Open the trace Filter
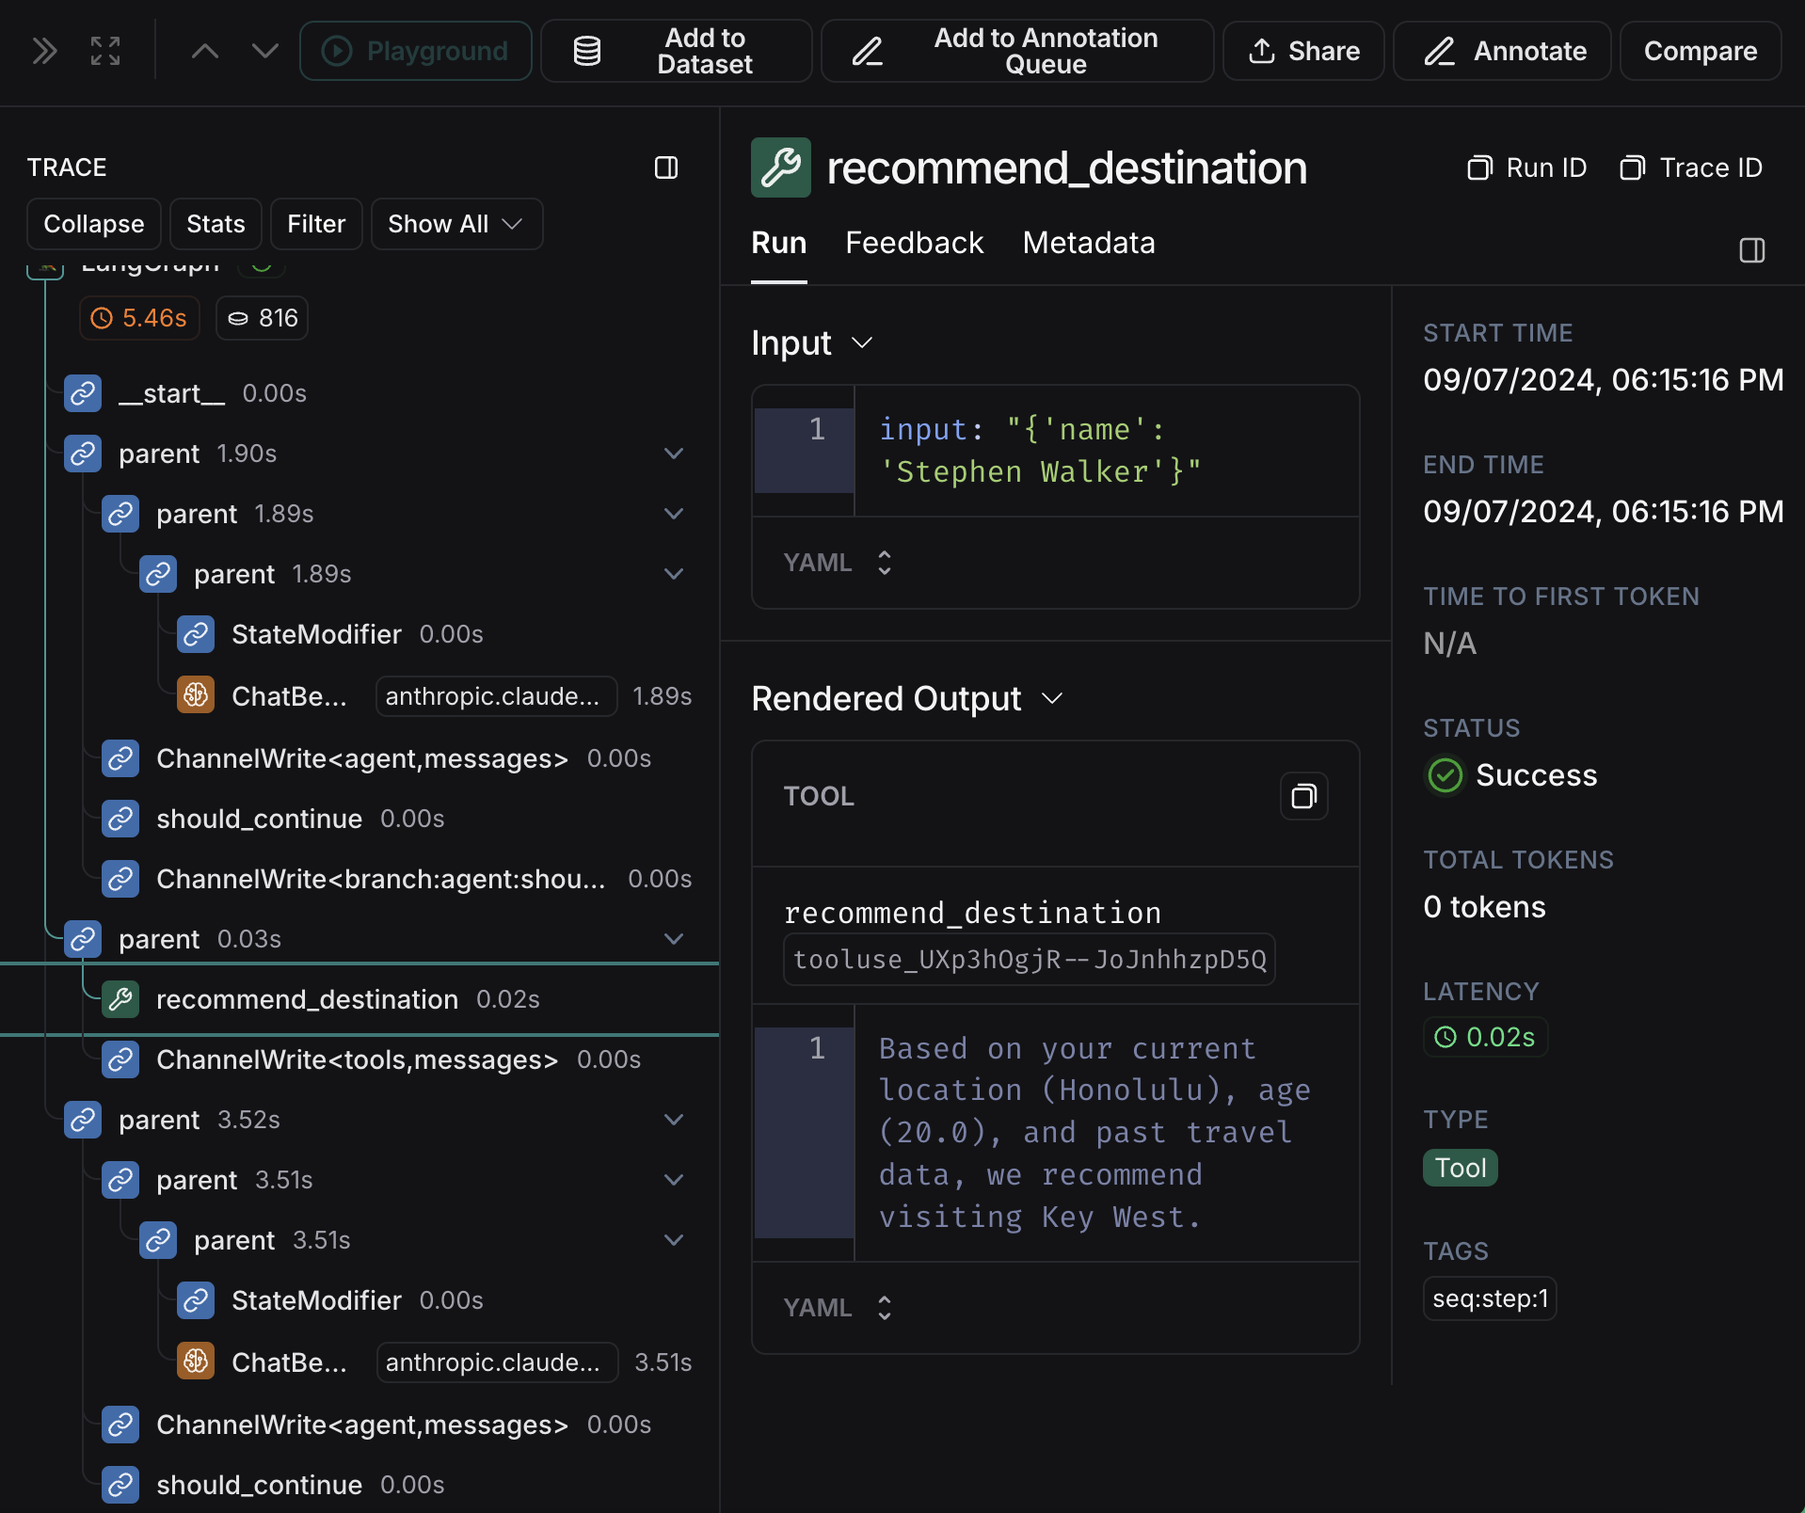The height and width of the screenshot is (1513, 1805). [316, 224]
